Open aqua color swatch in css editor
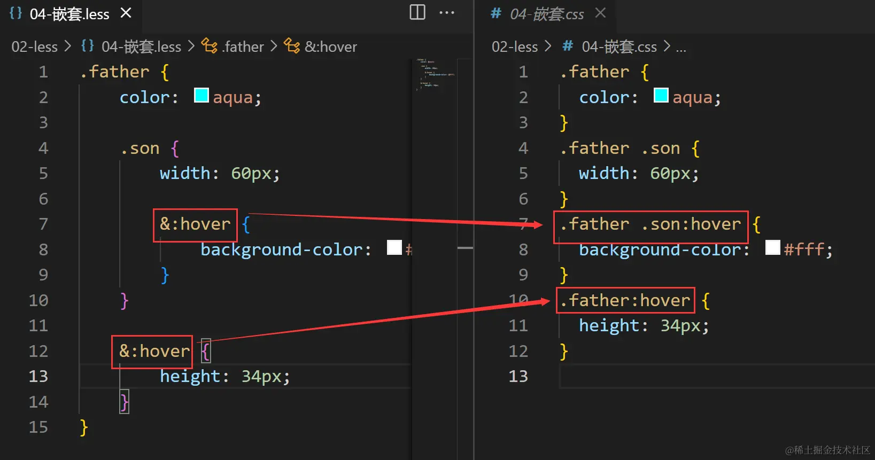This screenshot has width=875, height=460. 661,96
